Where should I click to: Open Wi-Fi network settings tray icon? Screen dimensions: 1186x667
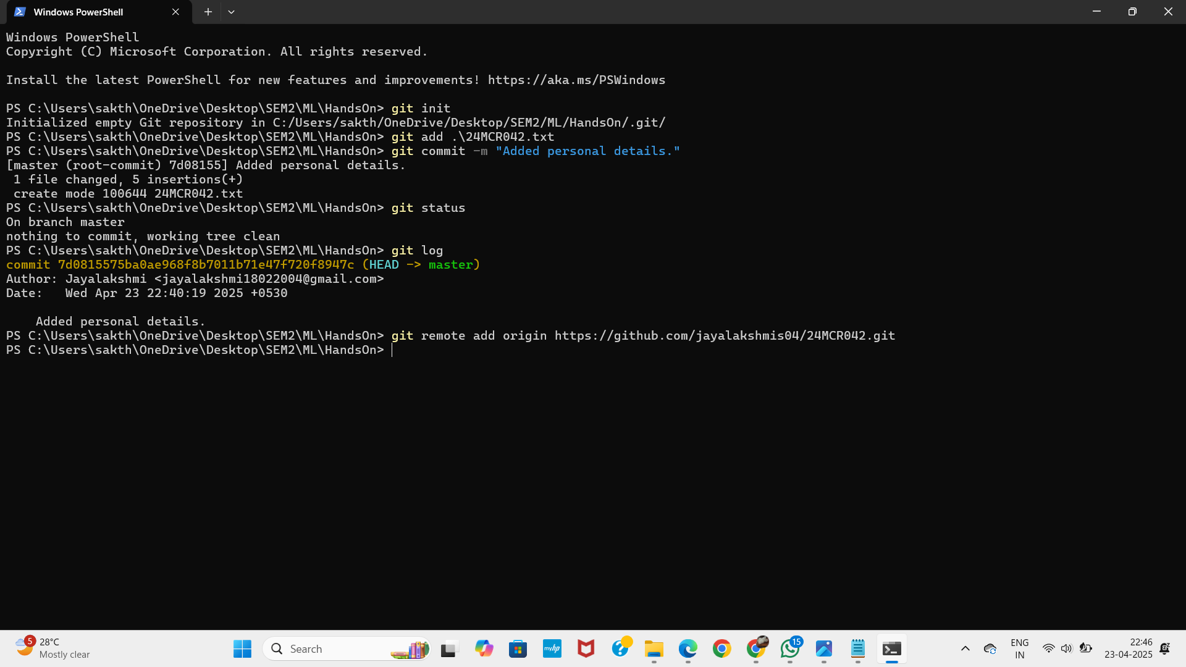(x=1048, y=648)
